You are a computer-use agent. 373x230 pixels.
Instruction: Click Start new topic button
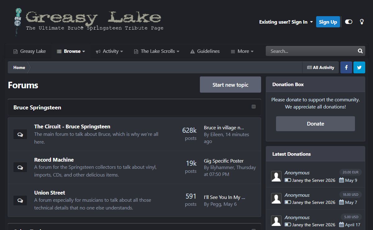[230, 85]
